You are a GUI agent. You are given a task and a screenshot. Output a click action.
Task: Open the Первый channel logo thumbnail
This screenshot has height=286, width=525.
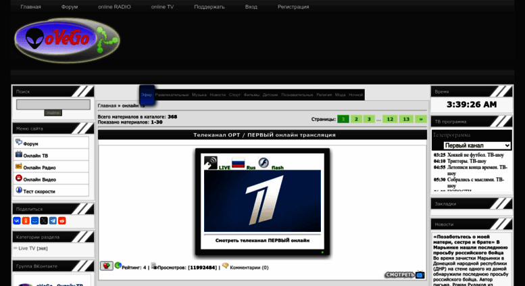262,201
